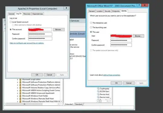The image size is (163, 113).
Task: Click the Password field under This user
Action: point(121,40)
